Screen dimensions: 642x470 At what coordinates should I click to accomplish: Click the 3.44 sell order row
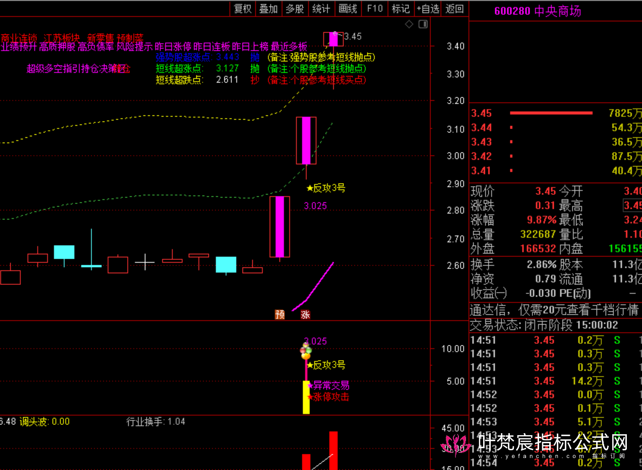(556, 128)
